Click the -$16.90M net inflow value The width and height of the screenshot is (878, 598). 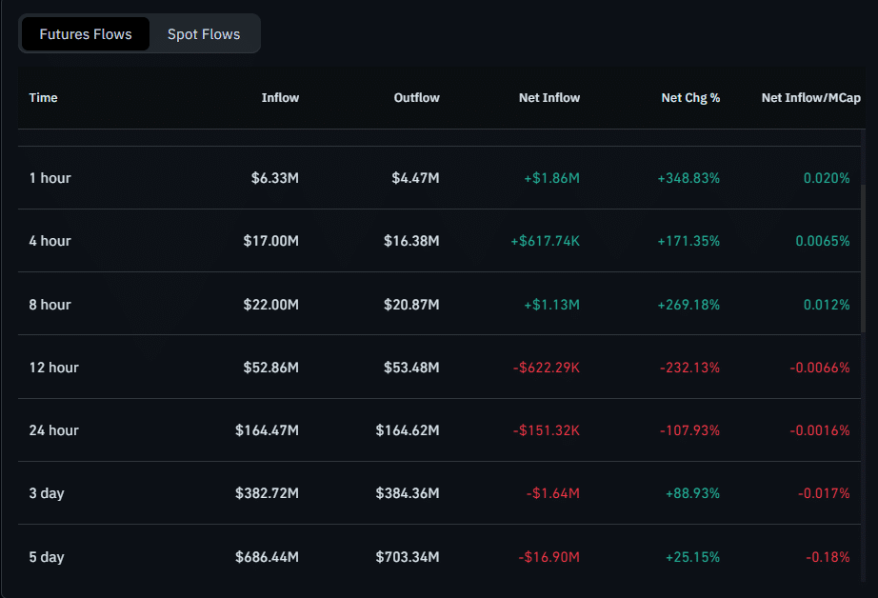(549, 556)
